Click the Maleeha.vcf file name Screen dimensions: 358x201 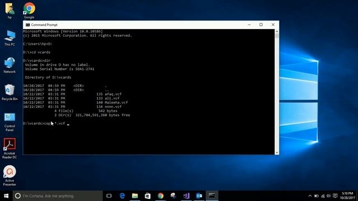click(x=116, y=103)
